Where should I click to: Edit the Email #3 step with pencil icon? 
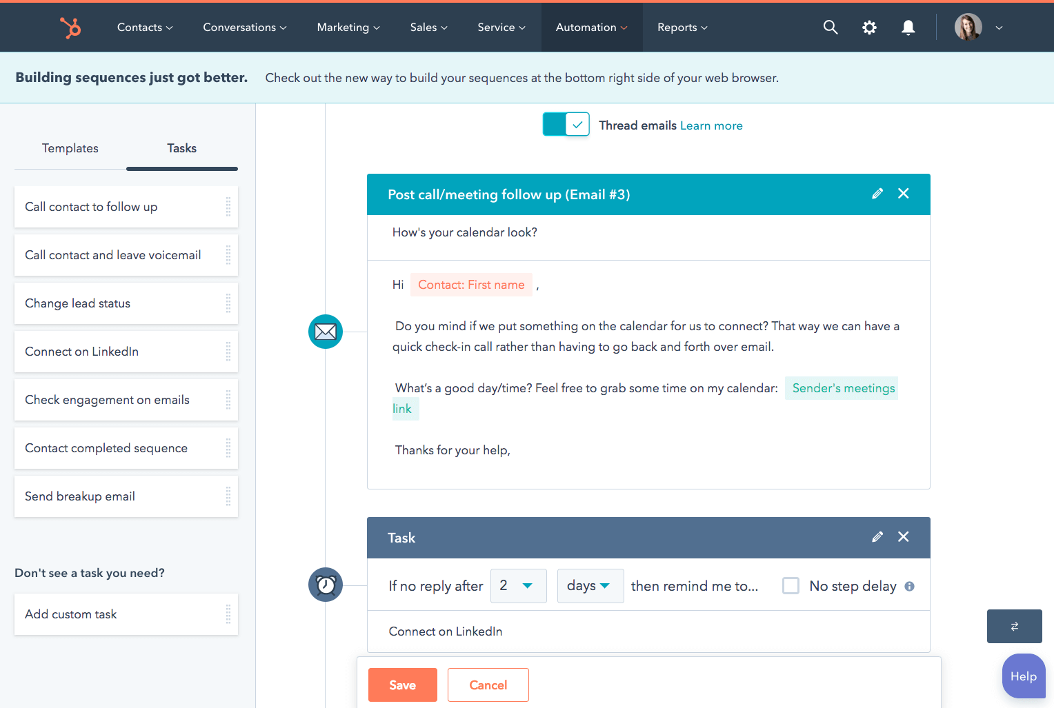click(877, 194)
